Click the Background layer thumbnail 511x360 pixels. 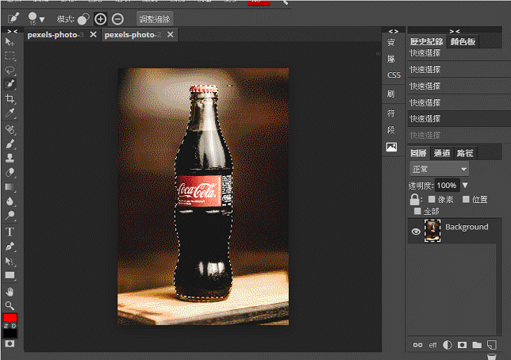pyautogui.click(x=432, y=231)
